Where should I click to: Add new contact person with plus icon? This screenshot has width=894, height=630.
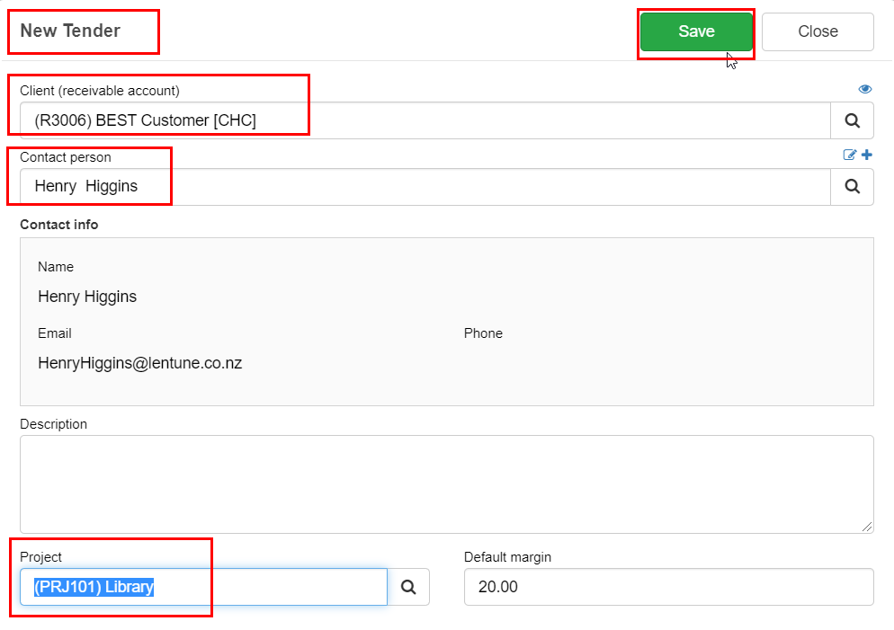click(x=867, y=155)
